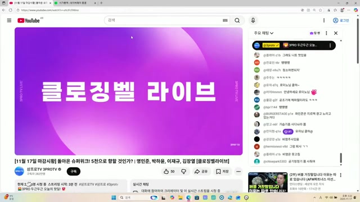Open Windows Start menu
This screenshot has width=360, height=202.
(114, 198)
